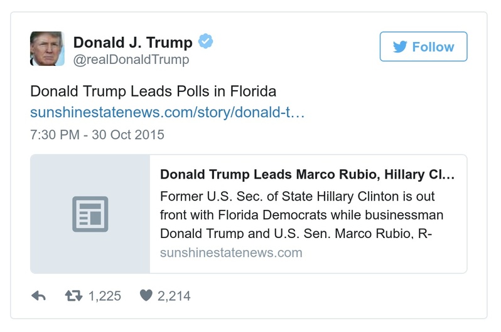Click the sunshinestatenews.com domain in card footer

[231, 253]
